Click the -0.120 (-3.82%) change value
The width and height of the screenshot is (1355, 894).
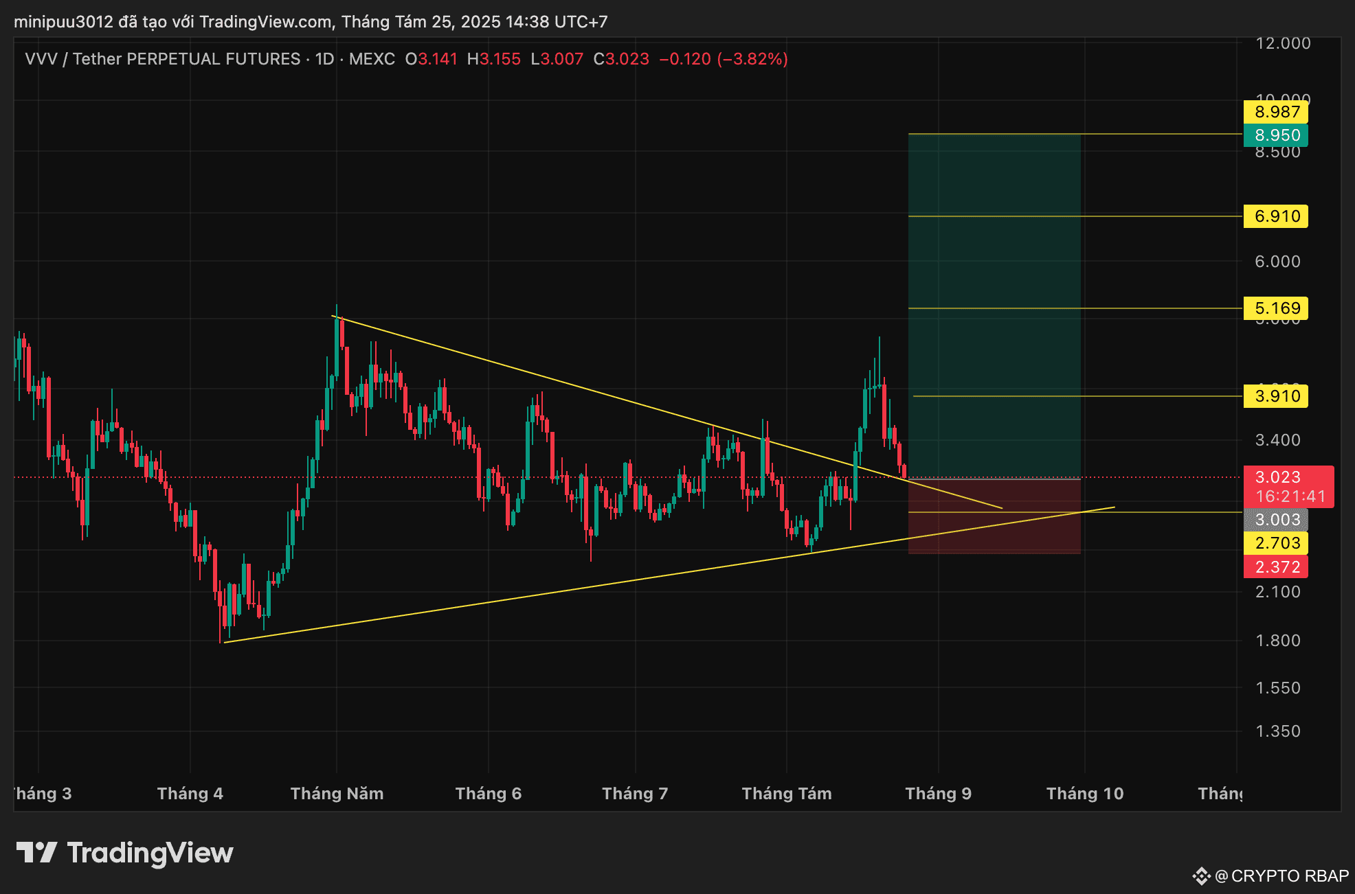pos(723,59)
